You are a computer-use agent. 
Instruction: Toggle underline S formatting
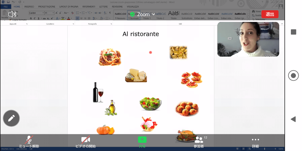[39, 19]
